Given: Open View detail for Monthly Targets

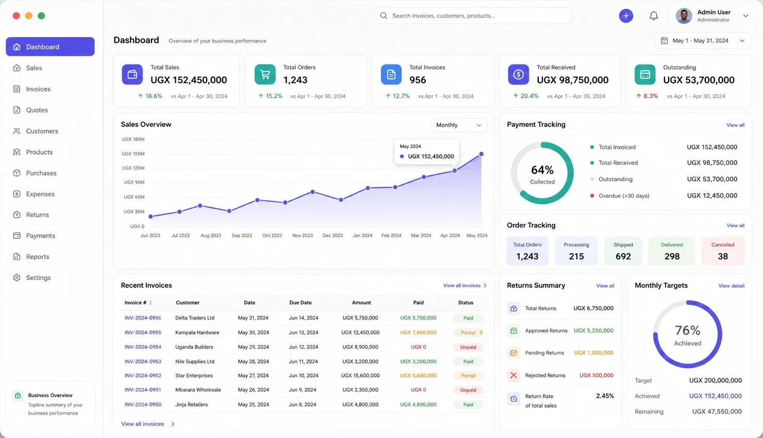Looking at the screenshot, I should pos(731,286).
